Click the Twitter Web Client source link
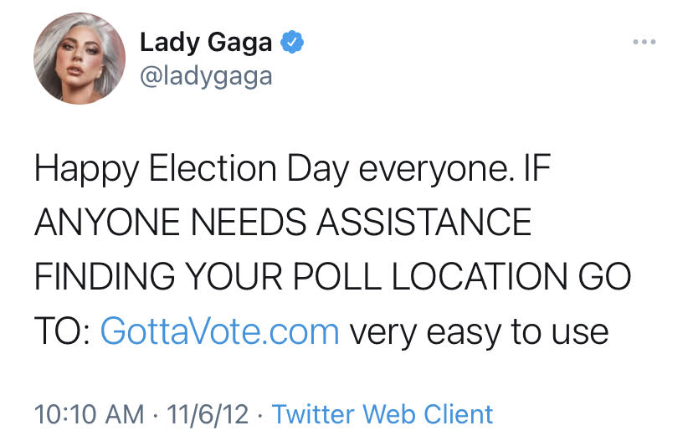693x441 pixels. (382, 413)
